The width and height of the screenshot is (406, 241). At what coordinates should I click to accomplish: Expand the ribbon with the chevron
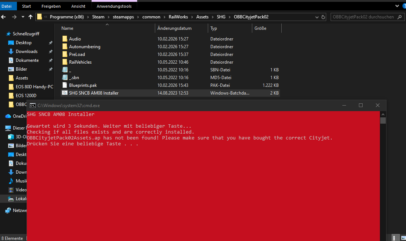(x=397, y=6)
